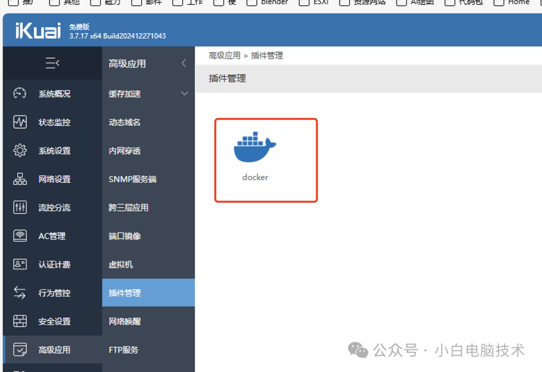Click the 网络设置 network tree icon
The width and height of the screenshot is (542, 372).
20,179
